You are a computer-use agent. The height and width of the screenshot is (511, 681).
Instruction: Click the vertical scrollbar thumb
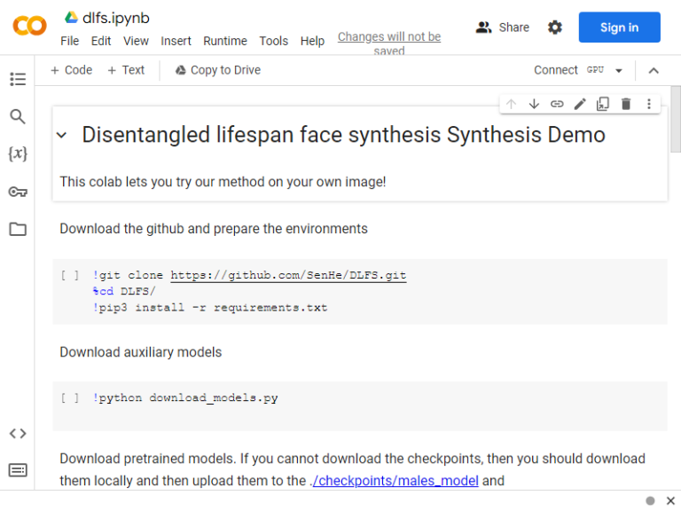(676, 119)
